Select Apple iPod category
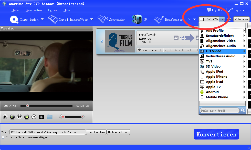The height and width of the screenshot is (150, 251). tap(223, 71)
